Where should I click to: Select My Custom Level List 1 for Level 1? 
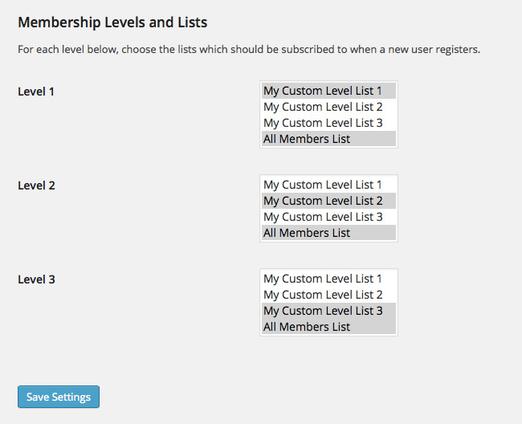pos(328,91)
